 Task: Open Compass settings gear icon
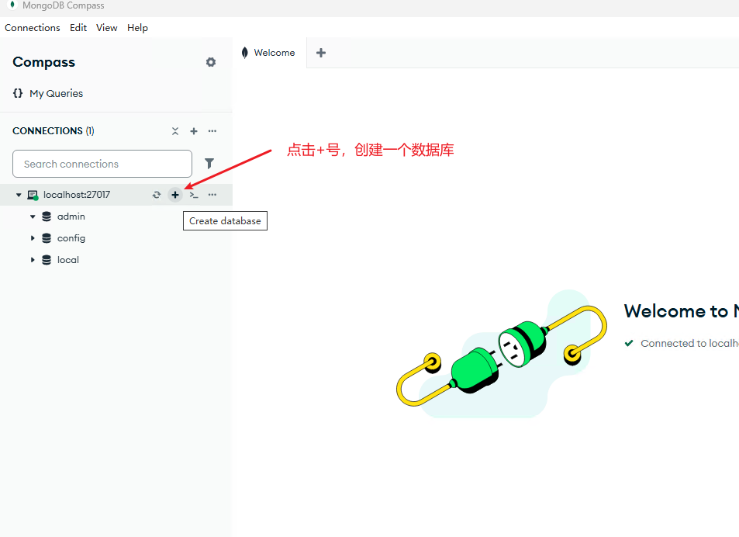coord(211,62)
